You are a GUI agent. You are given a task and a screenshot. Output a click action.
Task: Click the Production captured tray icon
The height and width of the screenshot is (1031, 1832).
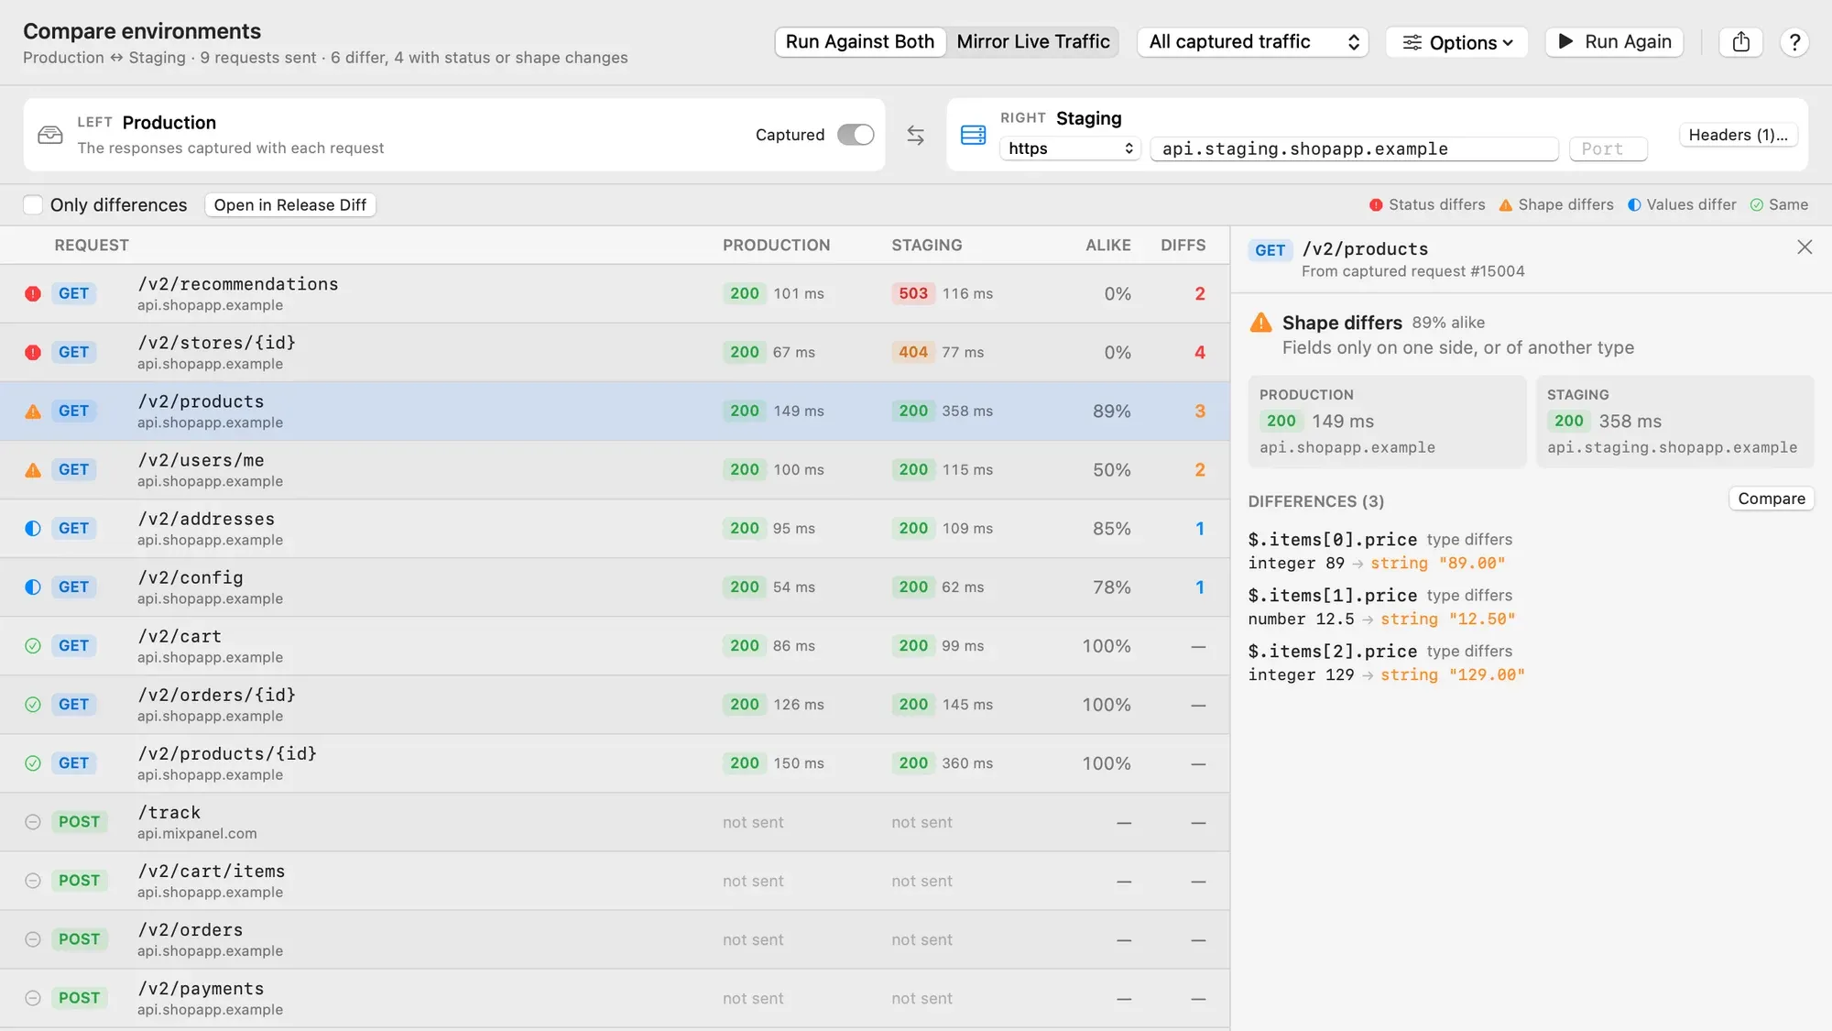coord(50,135)
